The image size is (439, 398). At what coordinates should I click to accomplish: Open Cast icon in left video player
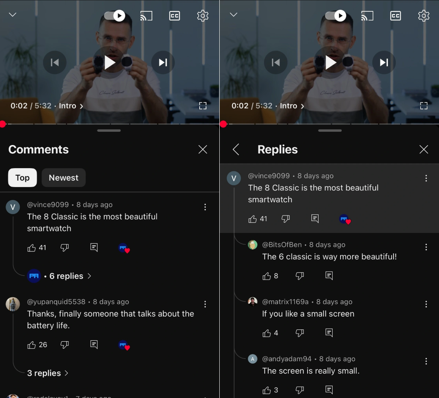[146, 16]
